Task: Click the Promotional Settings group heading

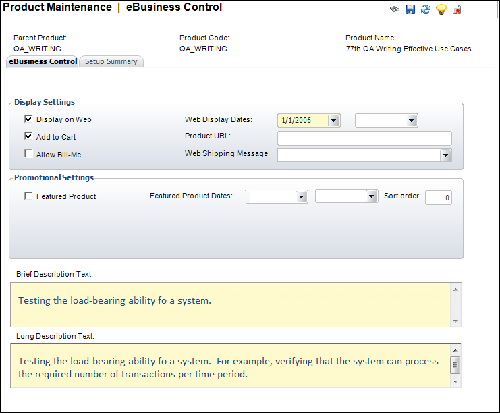Action: tap(54, 177)
